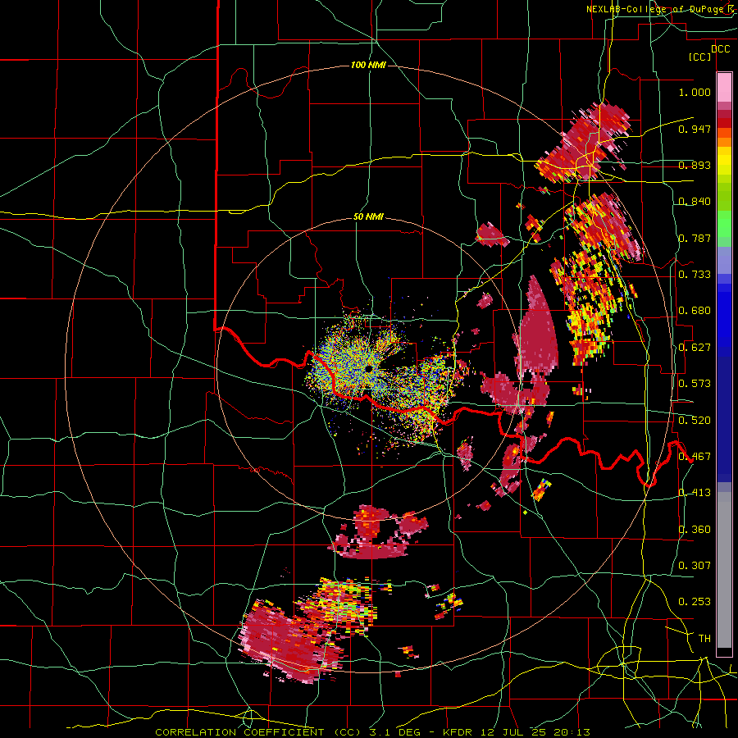738x738 pixels.
Task: Click the 0.360 legend value
Action: 695,530
